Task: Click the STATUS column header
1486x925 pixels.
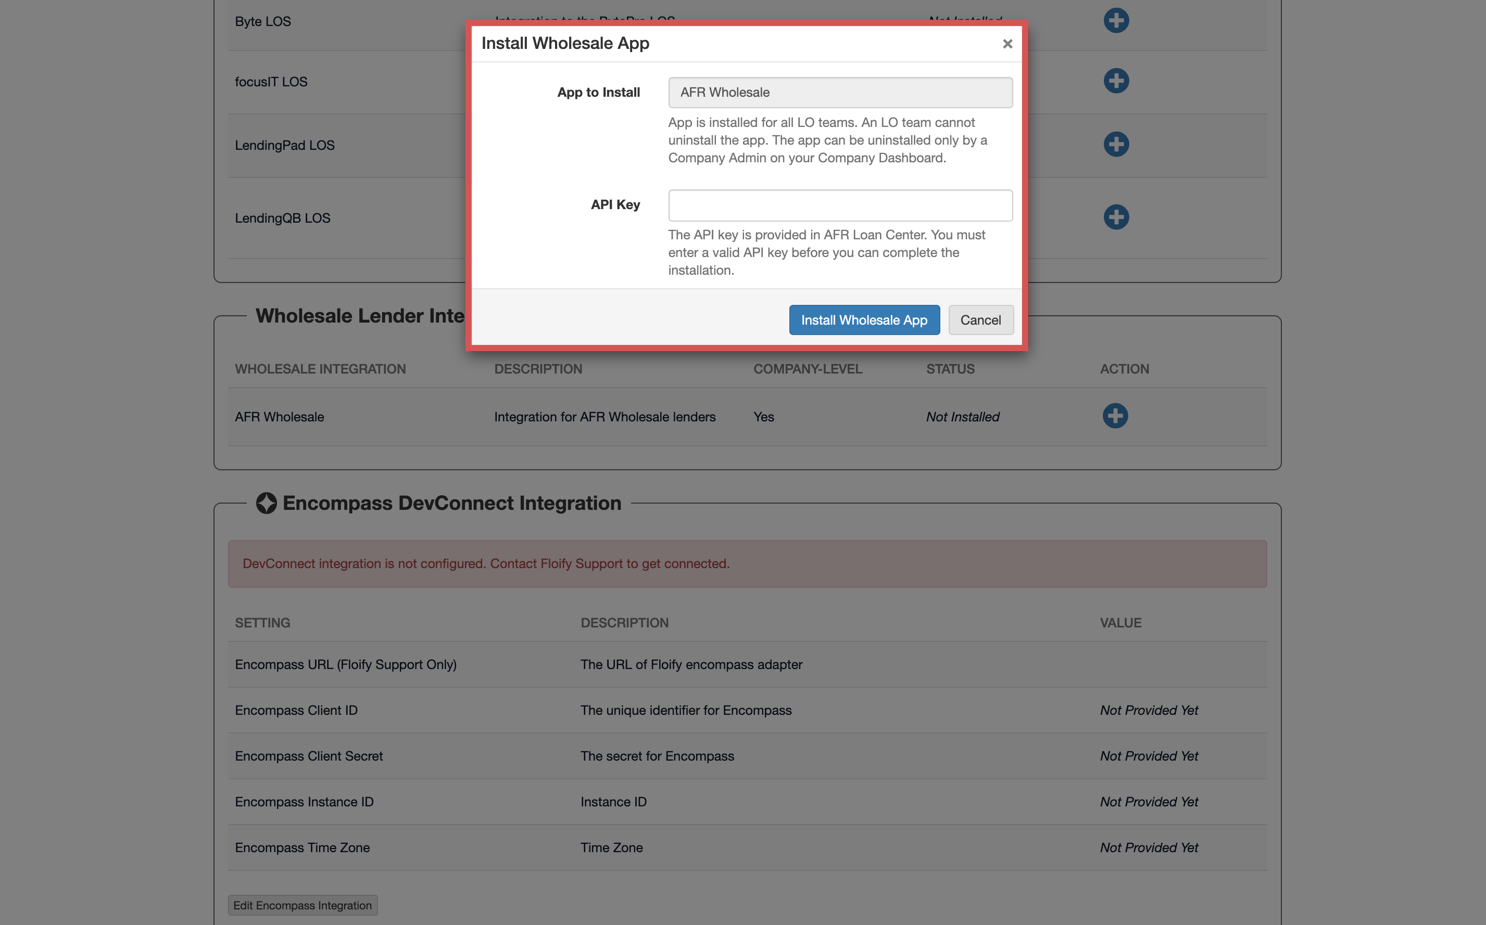Action: pos(950,368)
